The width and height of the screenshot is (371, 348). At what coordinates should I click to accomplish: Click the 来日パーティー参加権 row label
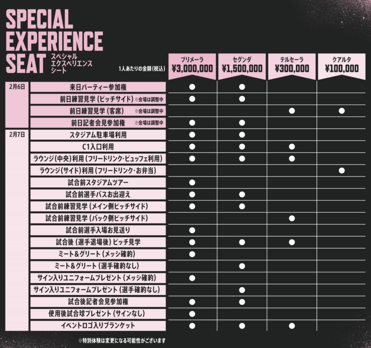pos(98,87)
